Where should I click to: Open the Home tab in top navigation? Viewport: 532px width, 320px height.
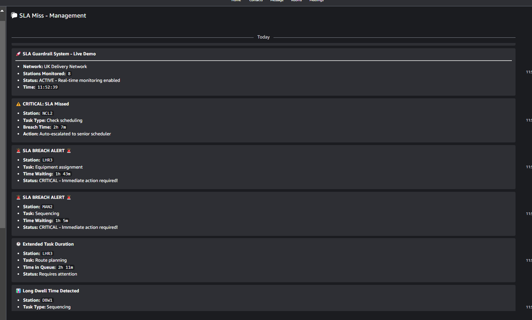pos(236,1)
